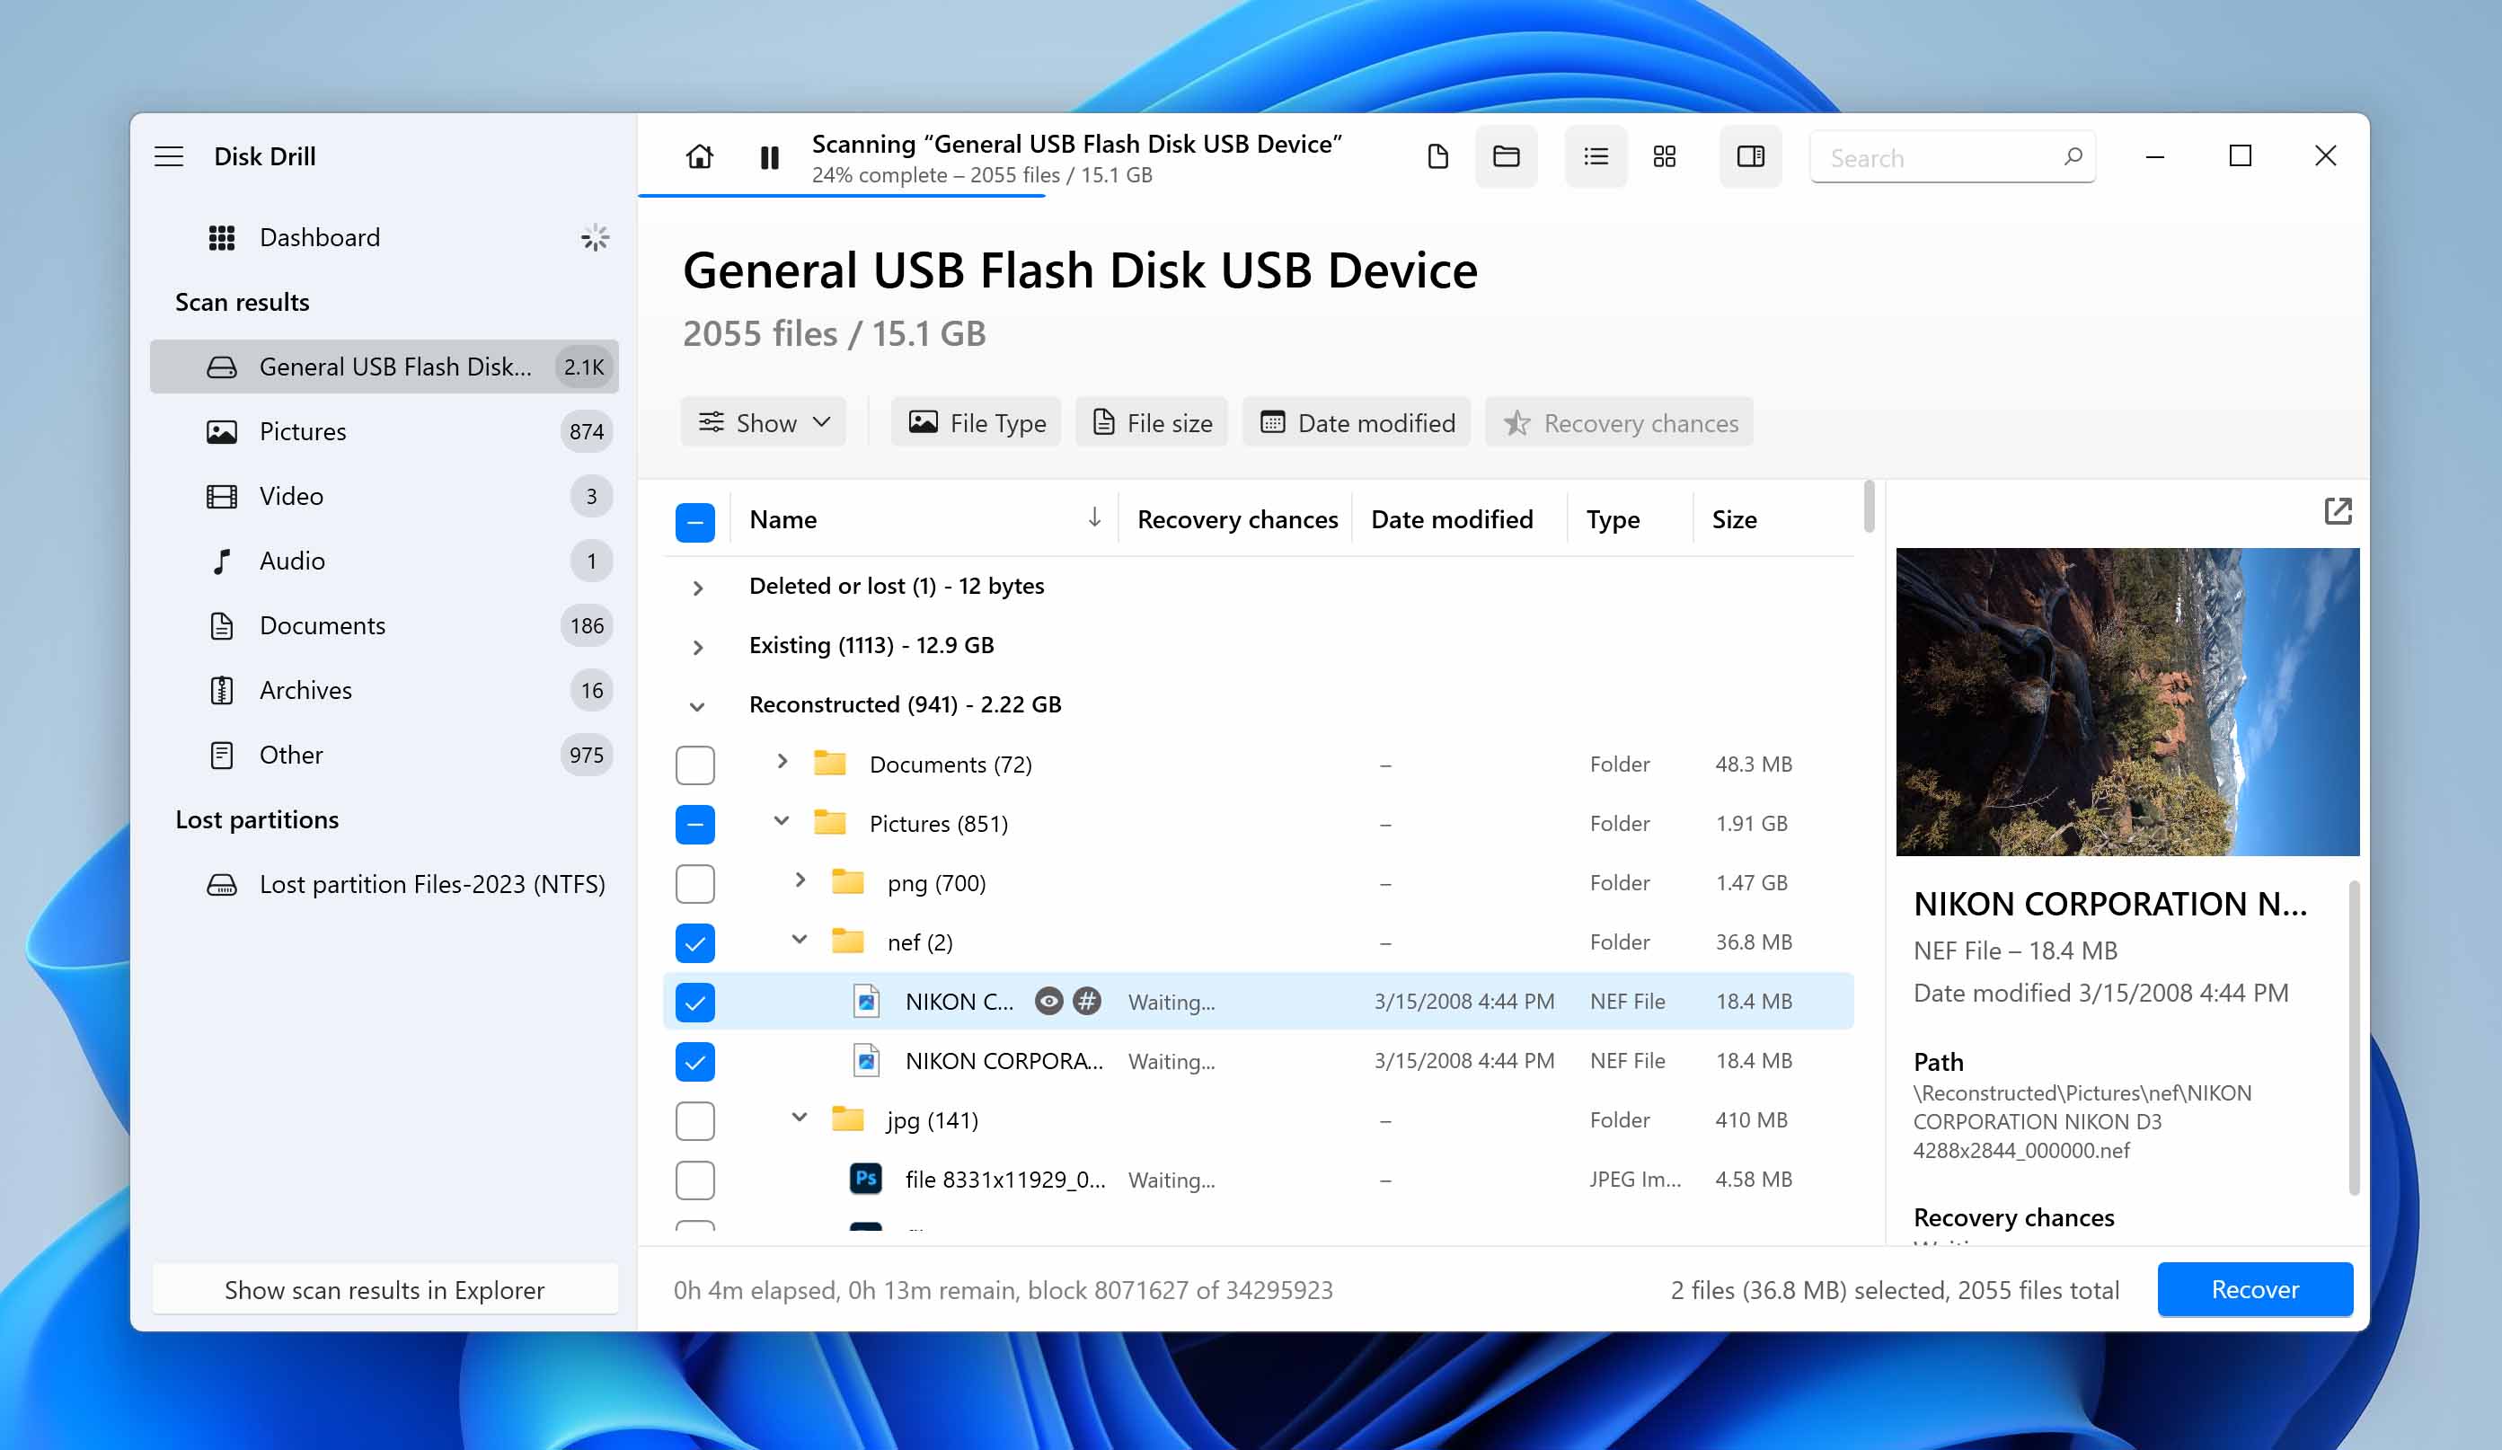Click the Lost partition drive icon
Image resolution: width=2502 pixels, height=1450 pixels.
point(221,884)
